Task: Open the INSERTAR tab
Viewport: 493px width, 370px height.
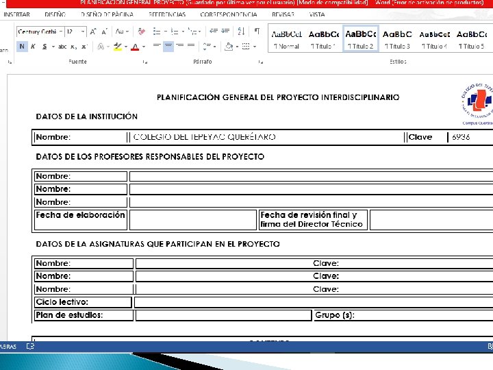Action: coord(16,14)
